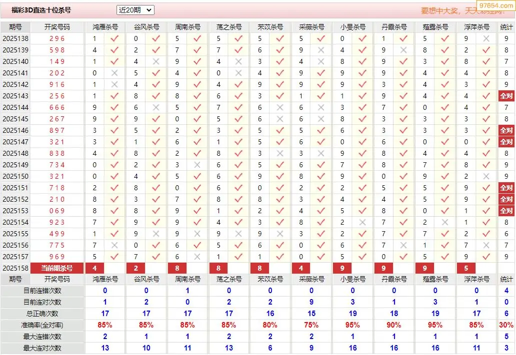
Task: Click the cross mark for 周南杀号 in row 2025155
Action: pyautogui.click(x=197, y=234)
